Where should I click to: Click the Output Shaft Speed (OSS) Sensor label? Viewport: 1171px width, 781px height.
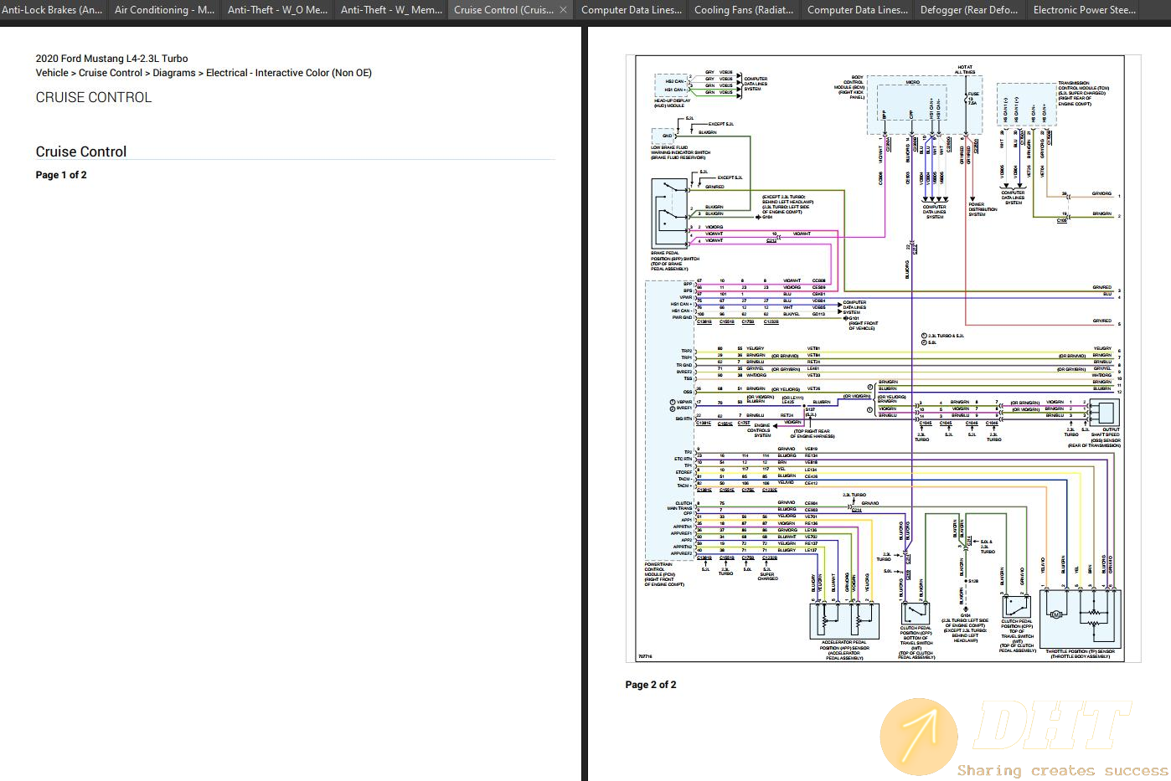point(1095,439)
